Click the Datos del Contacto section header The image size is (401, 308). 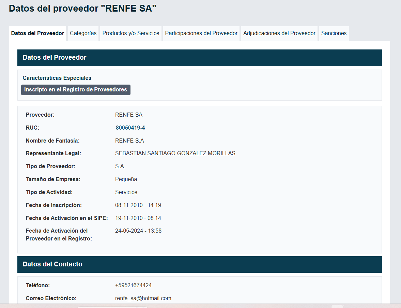pos(199,264)
